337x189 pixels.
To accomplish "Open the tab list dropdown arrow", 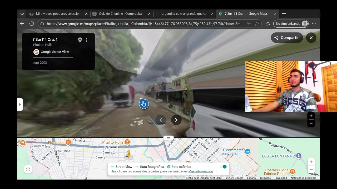I will coord(22,14).
